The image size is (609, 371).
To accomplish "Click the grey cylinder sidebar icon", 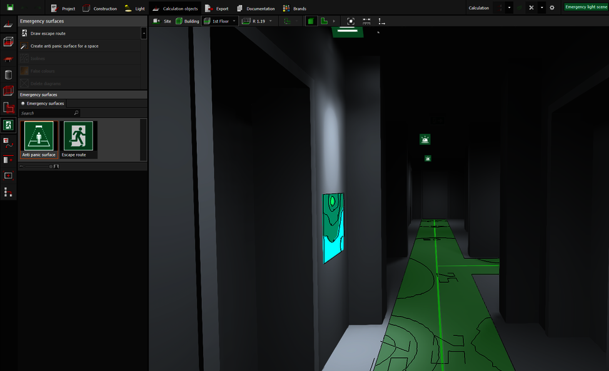I will tap(8, 75).
